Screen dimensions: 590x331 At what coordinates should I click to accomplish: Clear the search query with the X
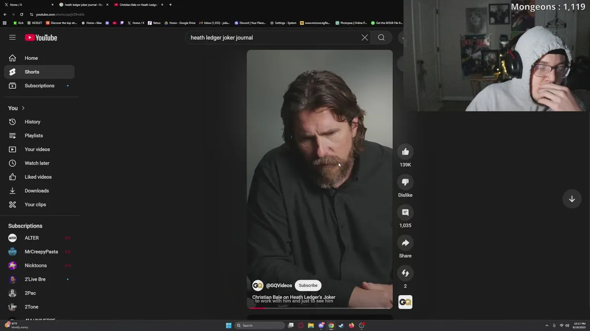pos(365,38)
